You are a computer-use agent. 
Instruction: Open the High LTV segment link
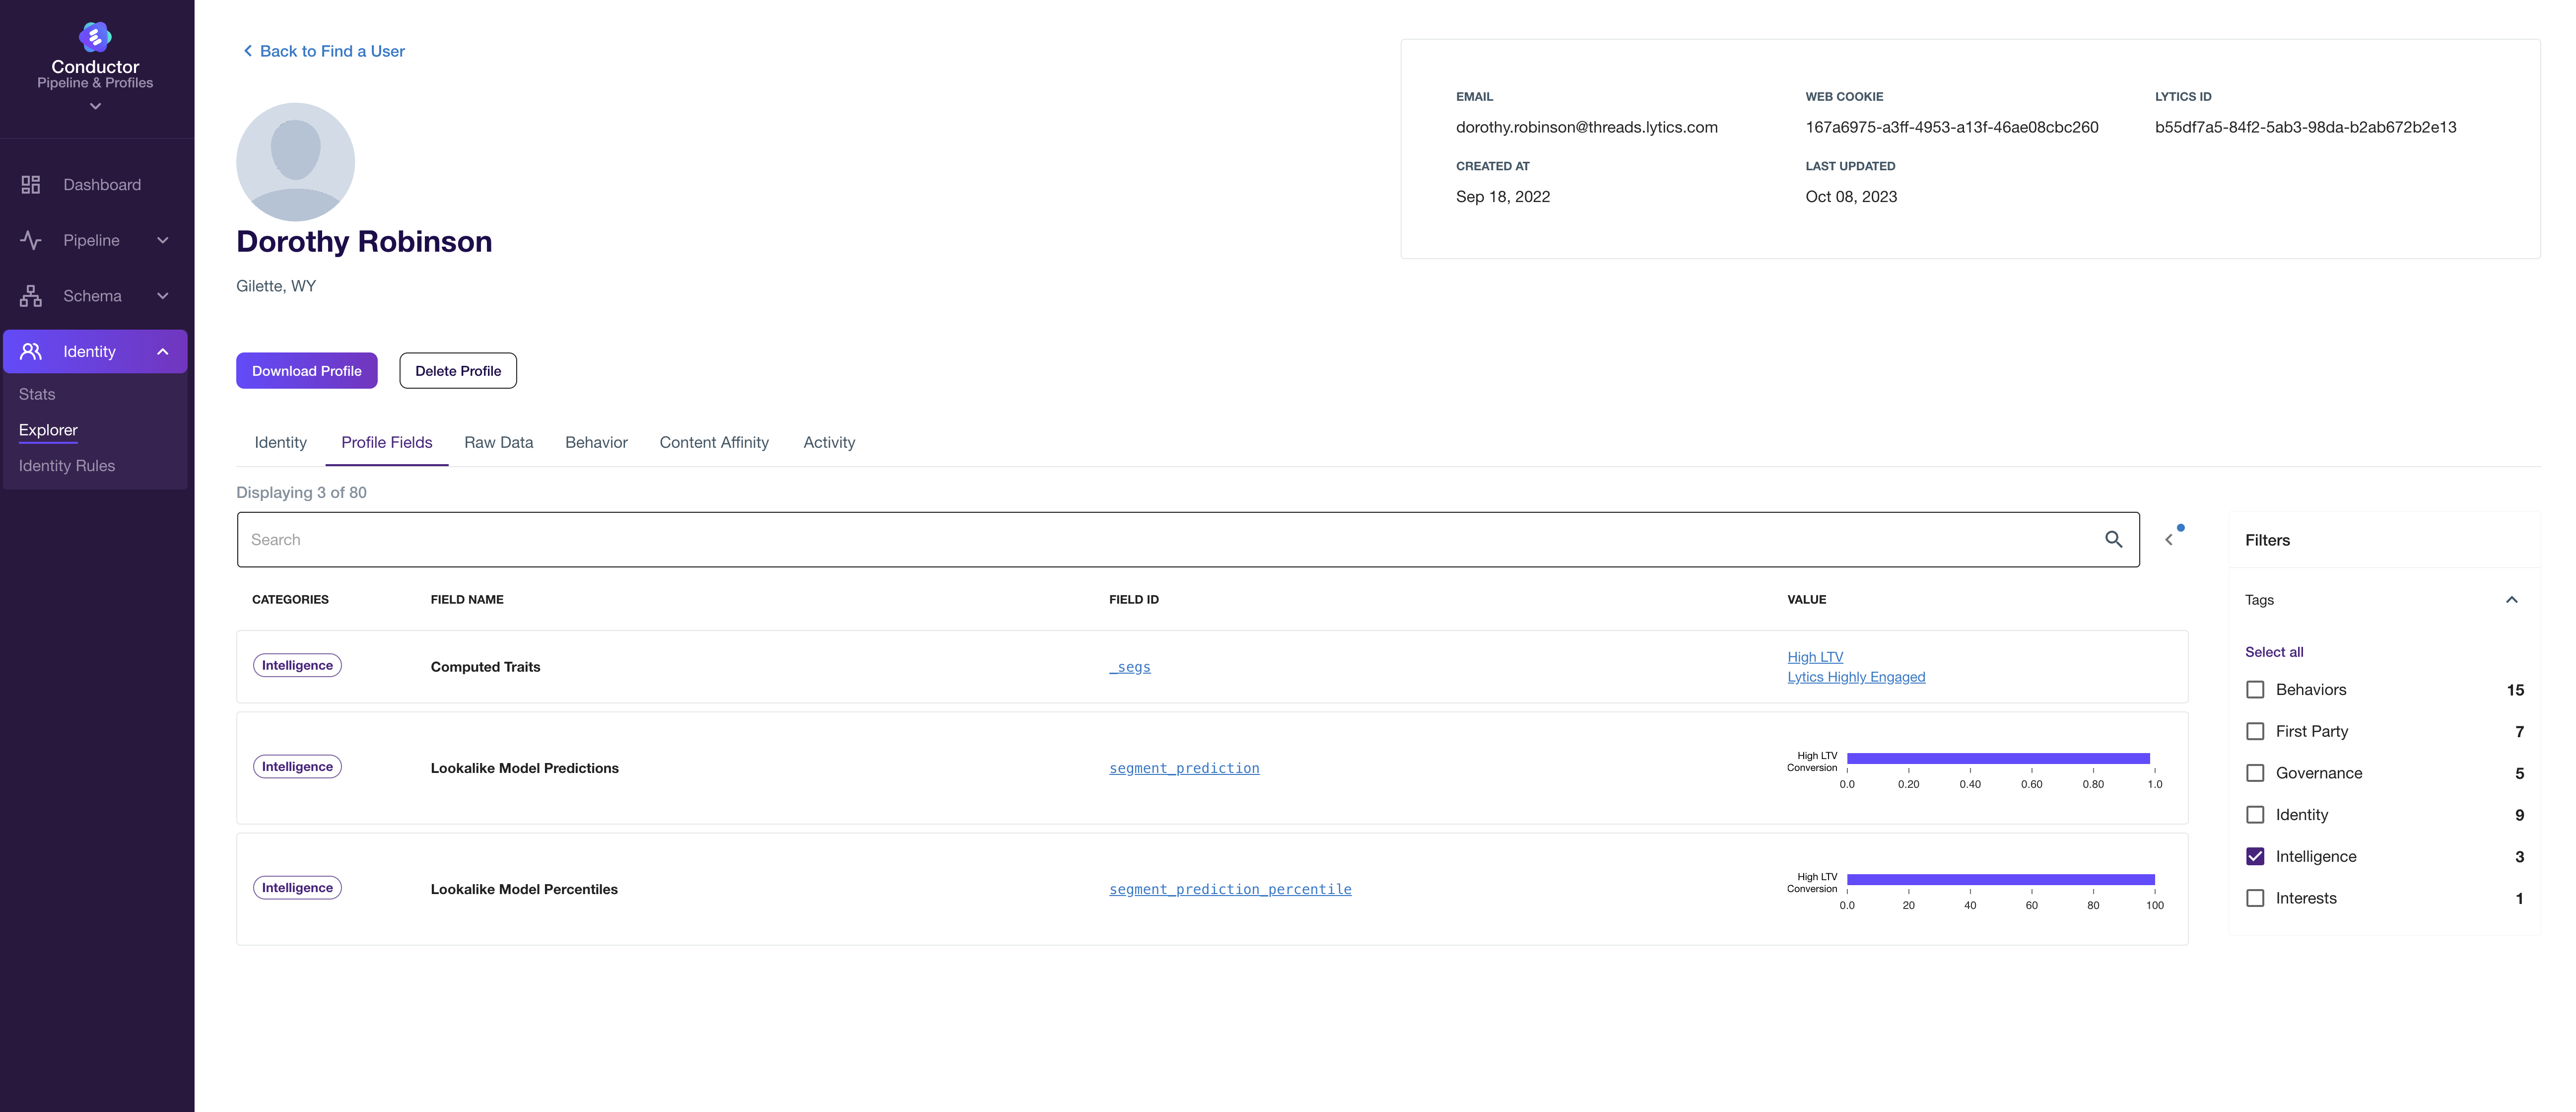[x=1815, y=657]
